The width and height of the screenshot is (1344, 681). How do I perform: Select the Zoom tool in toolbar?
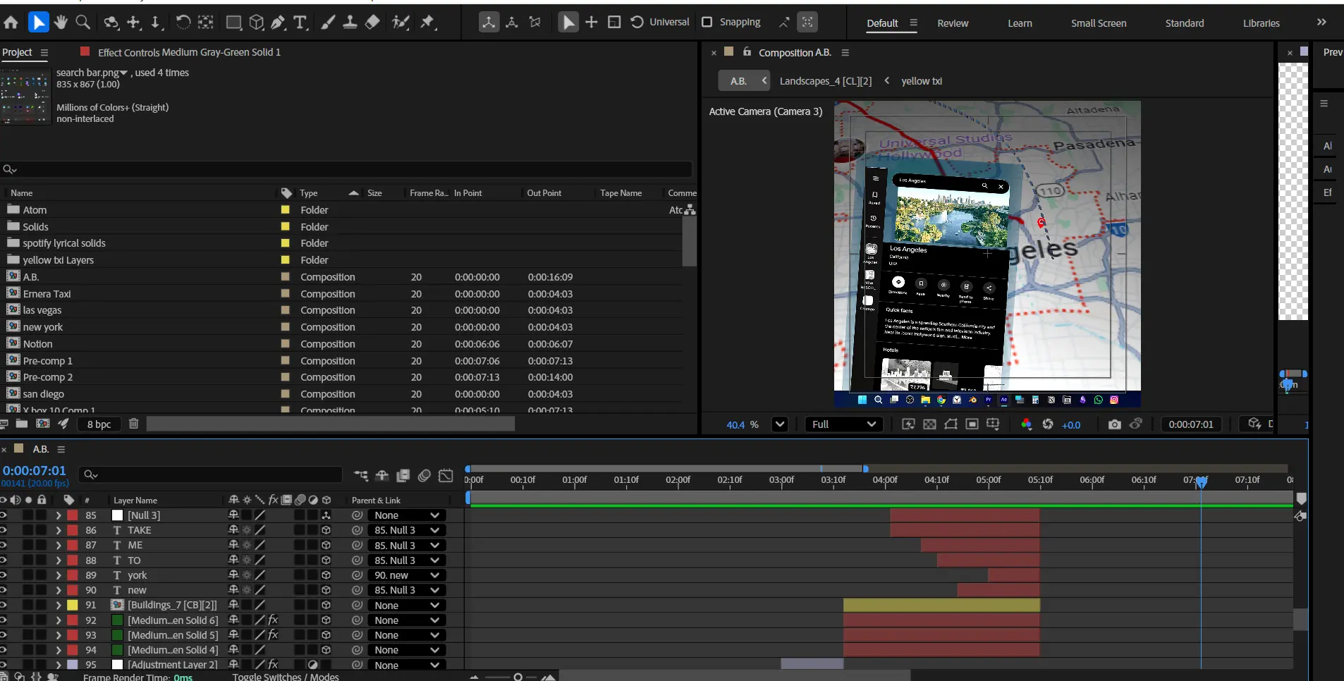click(x=83, y=23)
